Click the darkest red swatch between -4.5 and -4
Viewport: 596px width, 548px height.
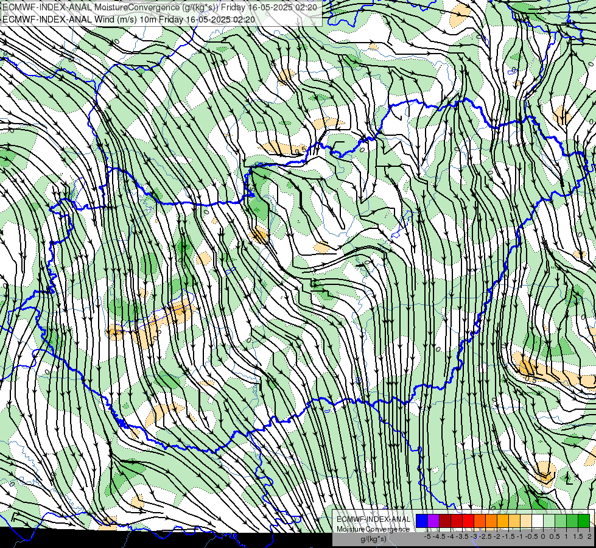click(x=445, y=521)
